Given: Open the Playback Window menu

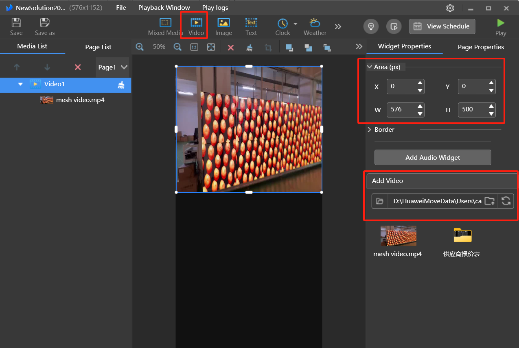Looking at the screenshot, I should (x=164, y=8).
